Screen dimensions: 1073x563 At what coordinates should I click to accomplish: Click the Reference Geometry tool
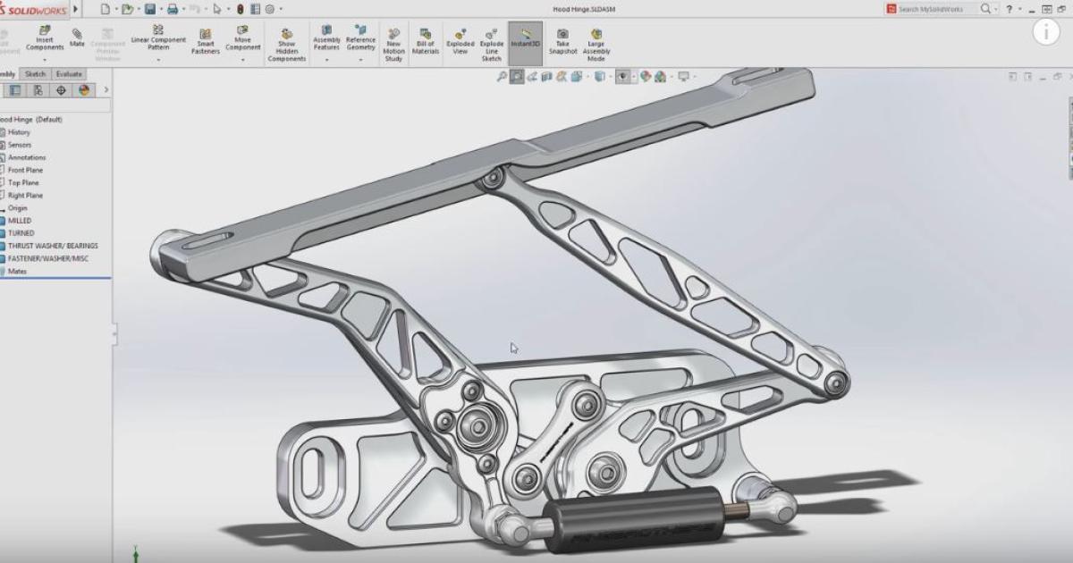[x=361, y=38]
